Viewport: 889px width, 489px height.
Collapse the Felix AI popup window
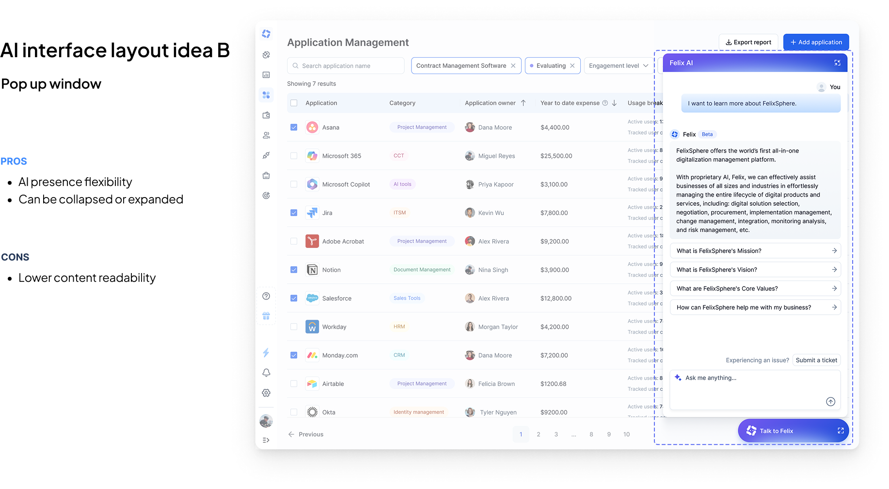[837, 63]
